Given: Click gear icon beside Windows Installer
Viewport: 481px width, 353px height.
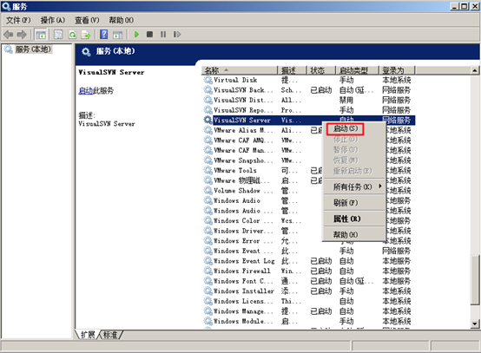Looking at the screenshot, I should coord(208,291).
